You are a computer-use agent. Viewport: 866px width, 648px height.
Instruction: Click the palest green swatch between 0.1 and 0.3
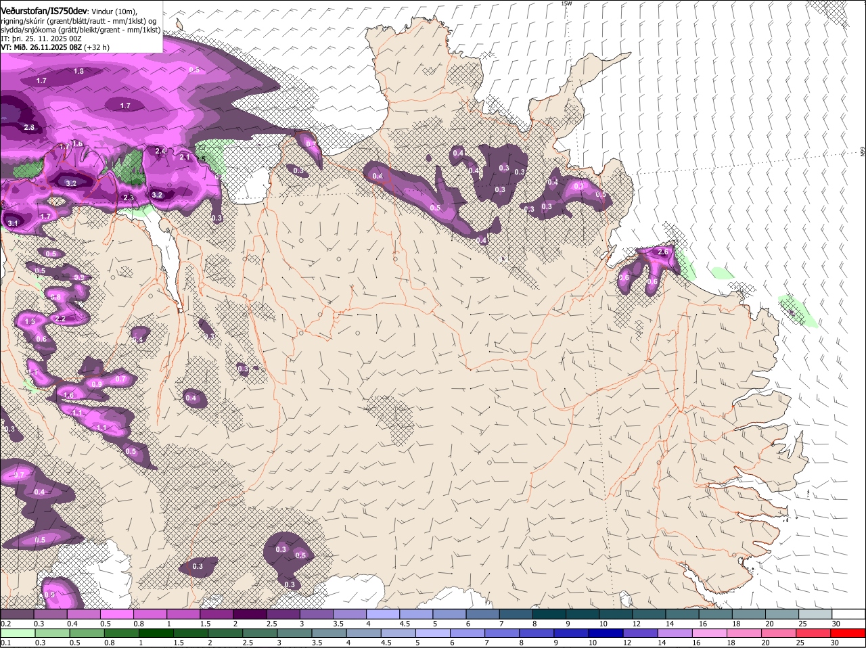coord(18,633)
